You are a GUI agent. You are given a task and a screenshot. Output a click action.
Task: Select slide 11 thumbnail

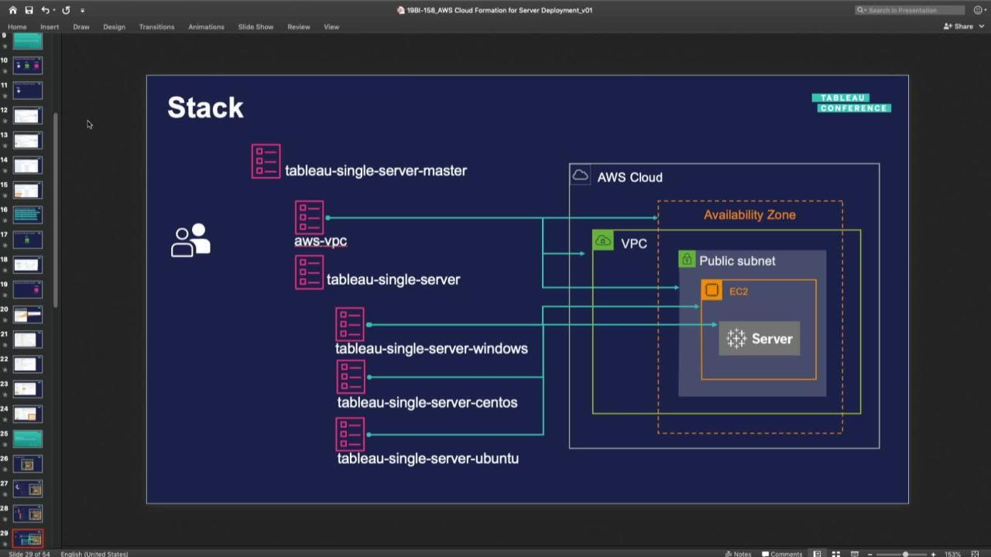point(28,91)
